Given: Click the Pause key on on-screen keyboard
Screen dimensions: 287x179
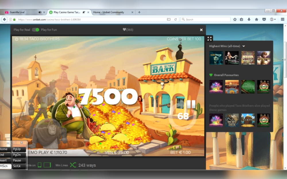Looking at the screenshot, I should tap(19, 160).
